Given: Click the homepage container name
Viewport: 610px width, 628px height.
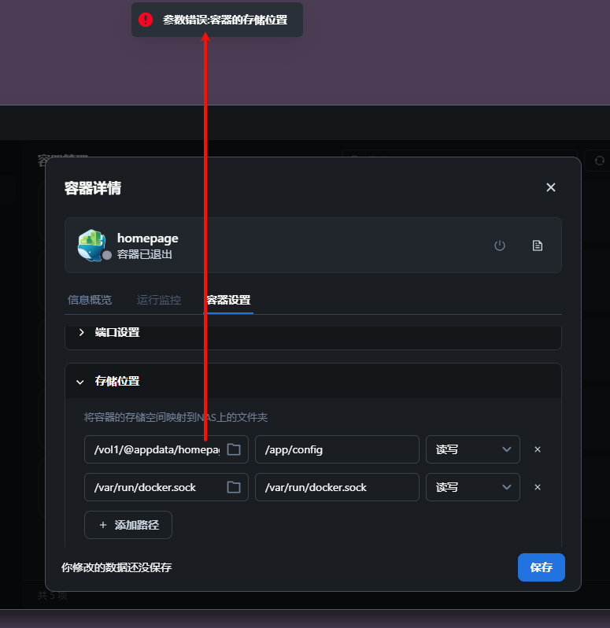Looking at the screenshot, I should tap(147, 238).
